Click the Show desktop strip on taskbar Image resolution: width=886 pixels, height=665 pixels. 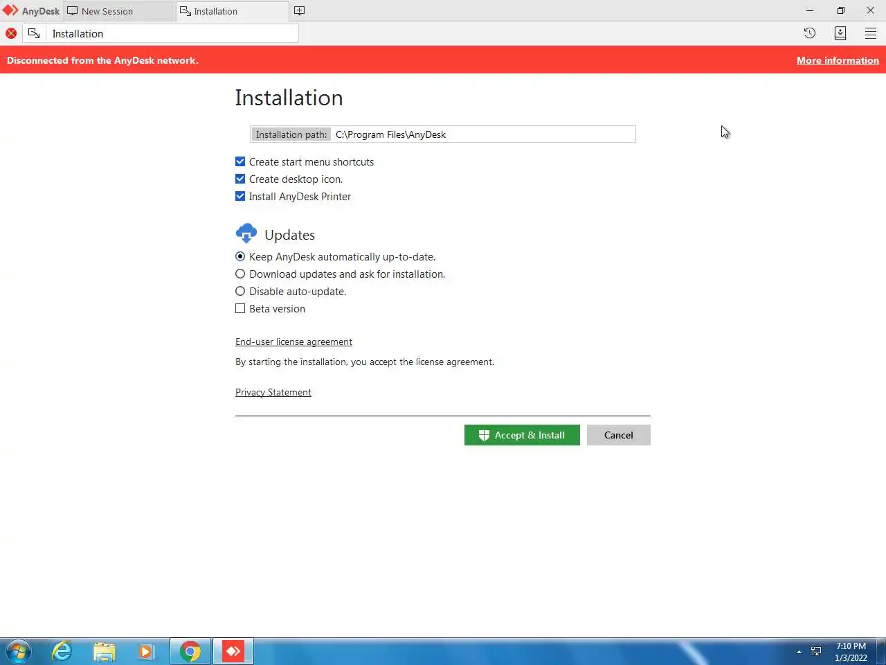[882, 651]
